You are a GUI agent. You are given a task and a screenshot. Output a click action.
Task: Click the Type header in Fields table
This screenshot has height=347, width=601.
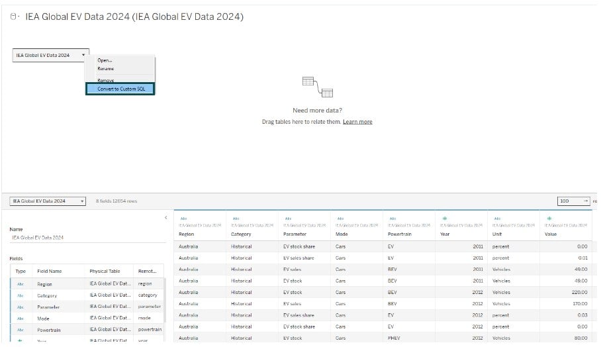[21, 271]
